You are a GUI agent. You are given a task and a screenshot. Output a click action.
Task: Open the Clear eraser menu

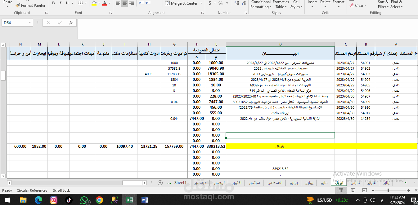coord(358,5)
